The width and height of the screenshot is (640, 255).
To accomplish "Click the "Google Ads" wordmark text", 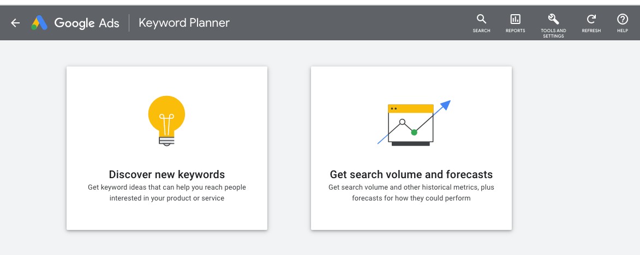I will (x=87, y=23).
